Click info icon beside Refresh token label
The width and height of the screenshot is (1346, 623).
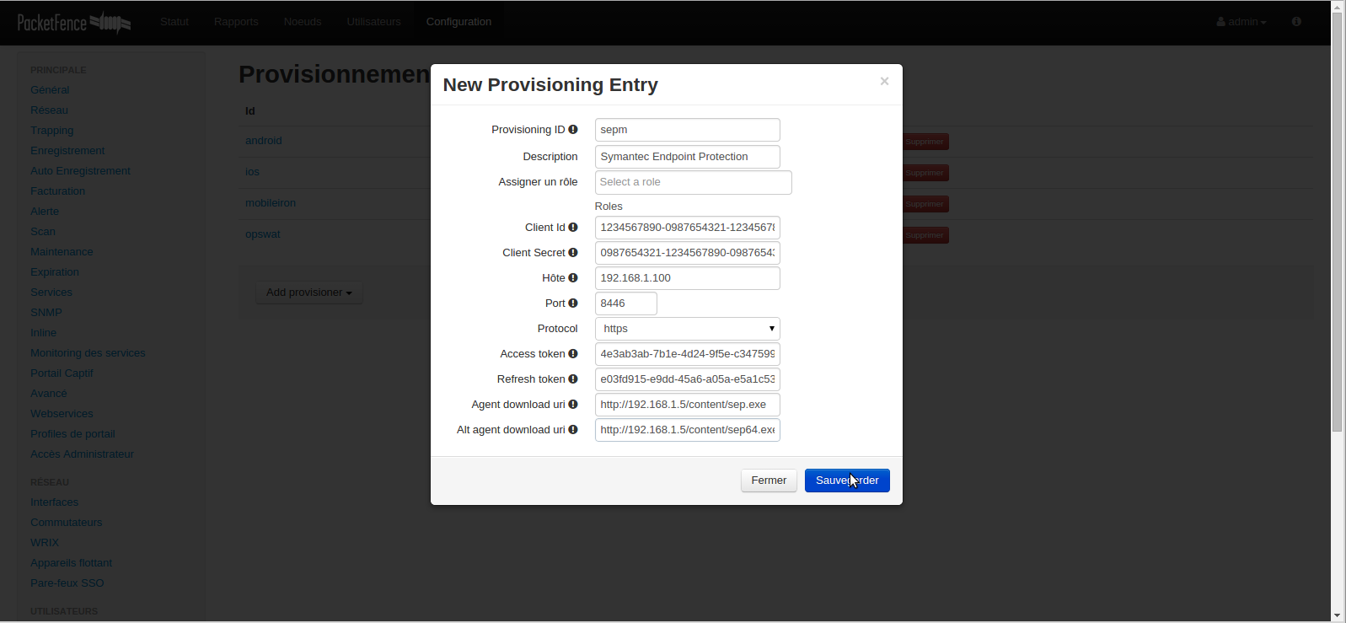pyautogui.click(x=573, y=379)
